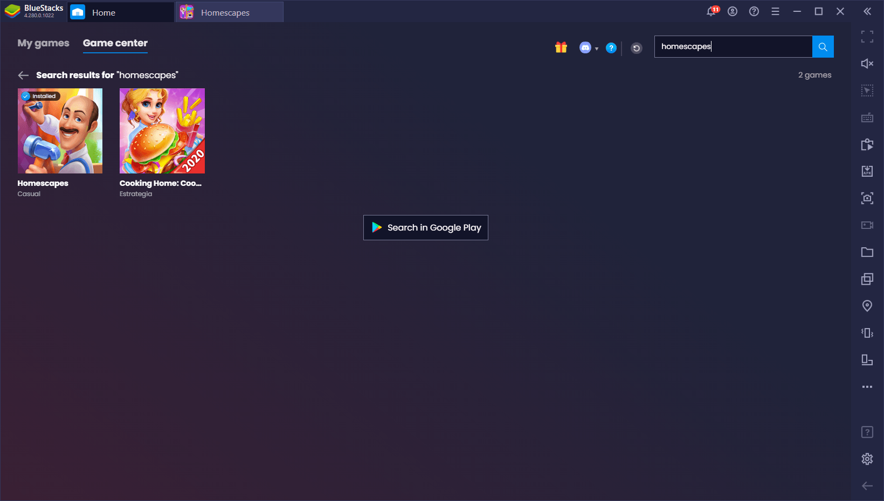Minimize the BlueStacks window
The image size is (884, 501).
(x=797, y=11)
